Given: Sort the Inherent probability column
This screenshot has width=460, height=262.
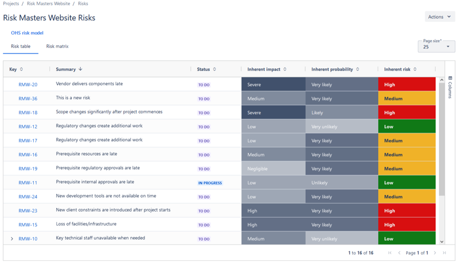Looking at the screenshot, I should pos(358,69).
